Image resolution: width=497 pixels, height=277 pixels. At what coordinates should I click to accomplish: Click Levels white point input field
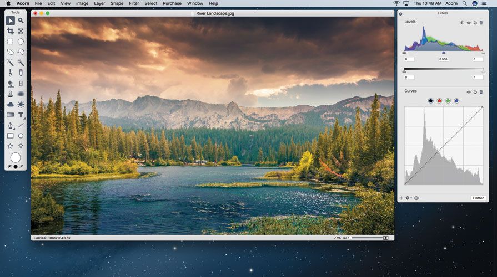click(478, 59)
